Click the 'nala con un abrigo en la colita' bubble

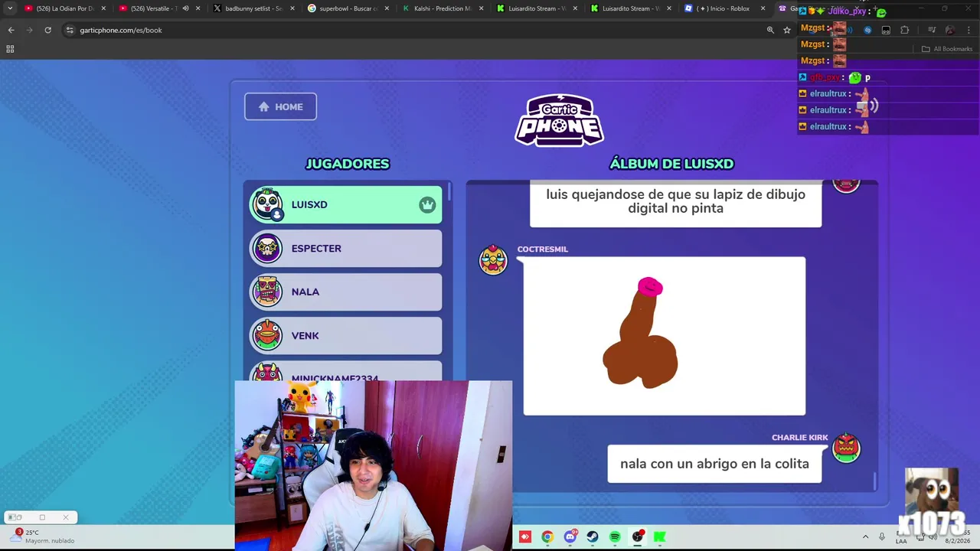[714, 464]
